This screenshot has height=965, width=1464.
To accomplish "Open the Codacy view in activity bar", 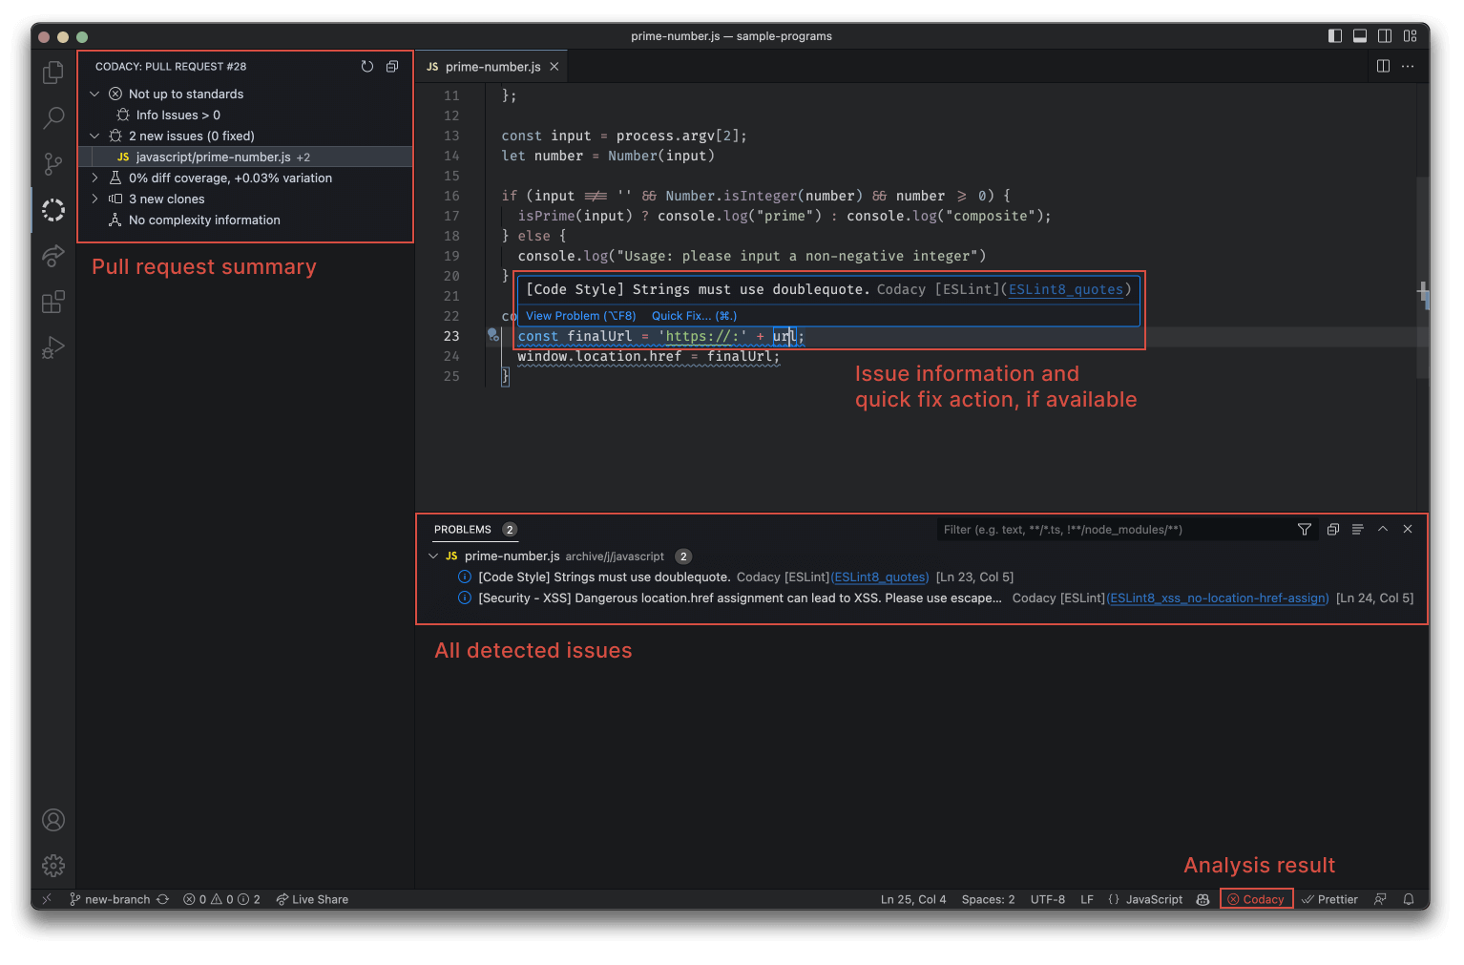I will (53, 210).
